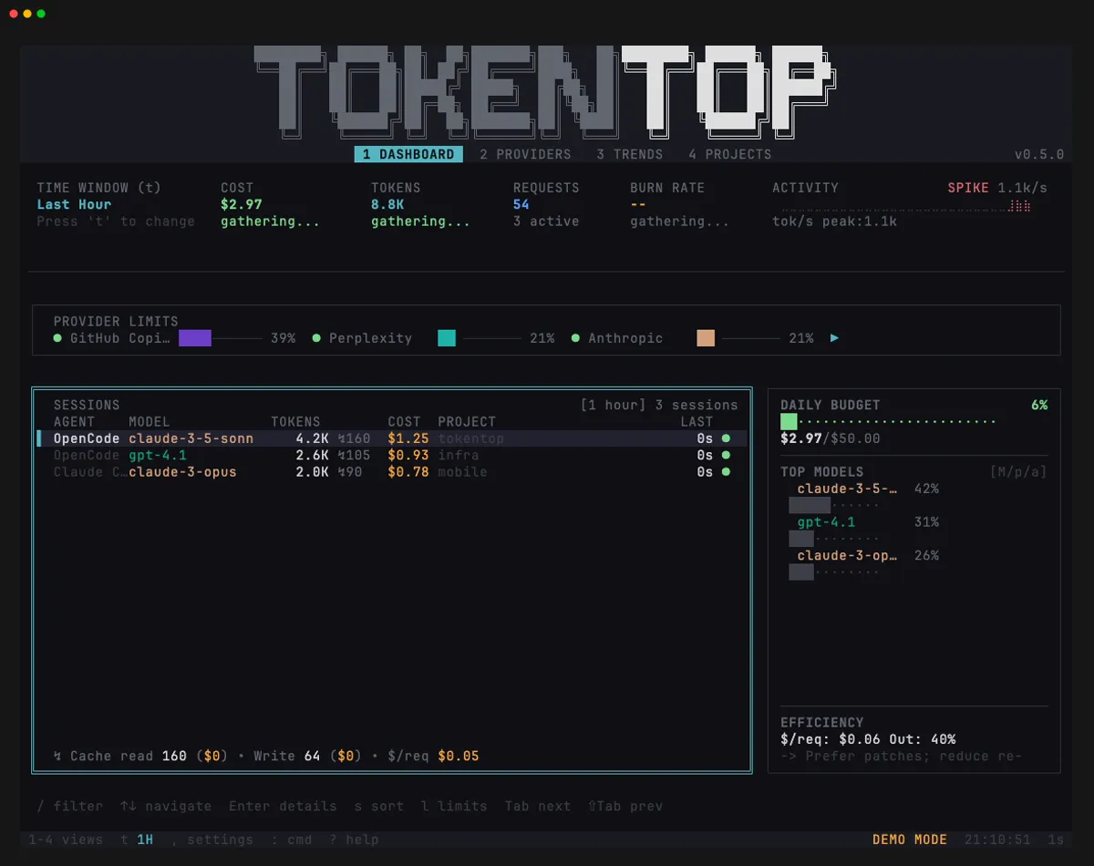Click the '? help' shortcut in the status bar
Screen dimensions: 1094x866
tap(354, 839)
